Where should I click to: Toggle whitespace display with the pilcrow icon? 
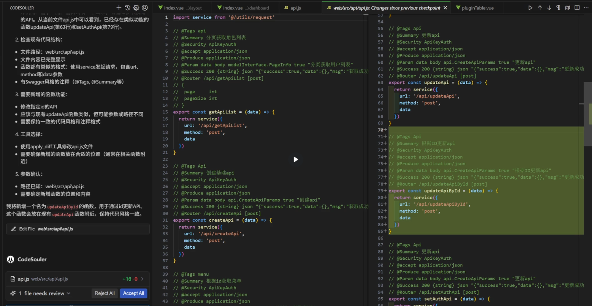tap(558, 8)
